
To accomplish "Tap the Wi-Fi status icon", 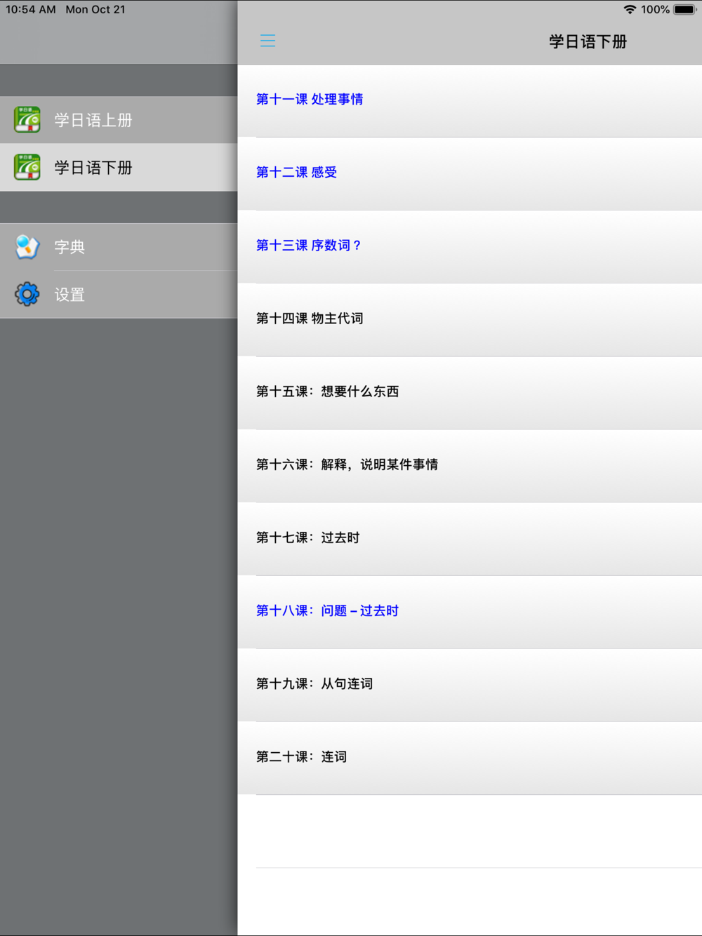I will [x=630, y=10].
